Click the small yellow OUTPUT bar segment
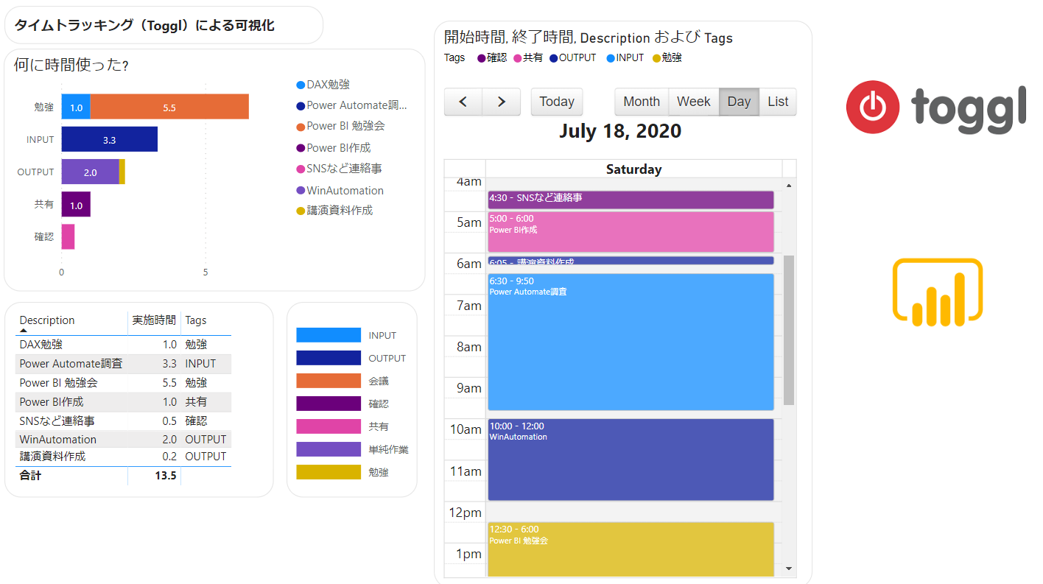Image resolution: width=1043 pixels, height=584 pixels. [122, 172]
